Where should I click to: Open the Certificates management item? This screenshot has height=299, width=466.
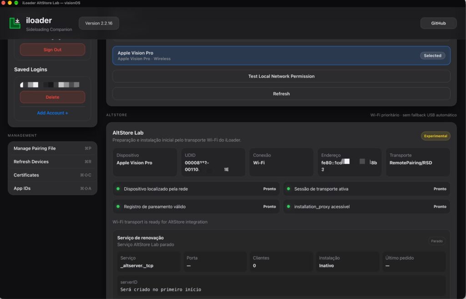pyautogui.click(x=52, y=175)
